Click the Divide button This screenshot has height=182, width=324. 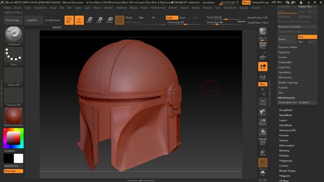[x=287, y=39]
